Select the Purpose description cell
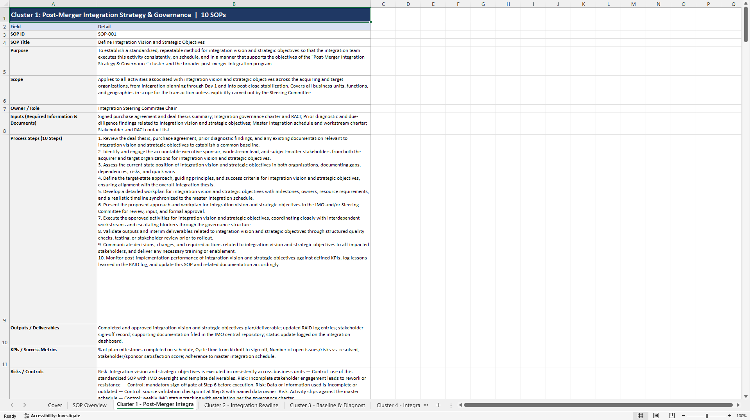Viewport: 750px width, 420px height. pyautogui.click(x=234, y=61)
